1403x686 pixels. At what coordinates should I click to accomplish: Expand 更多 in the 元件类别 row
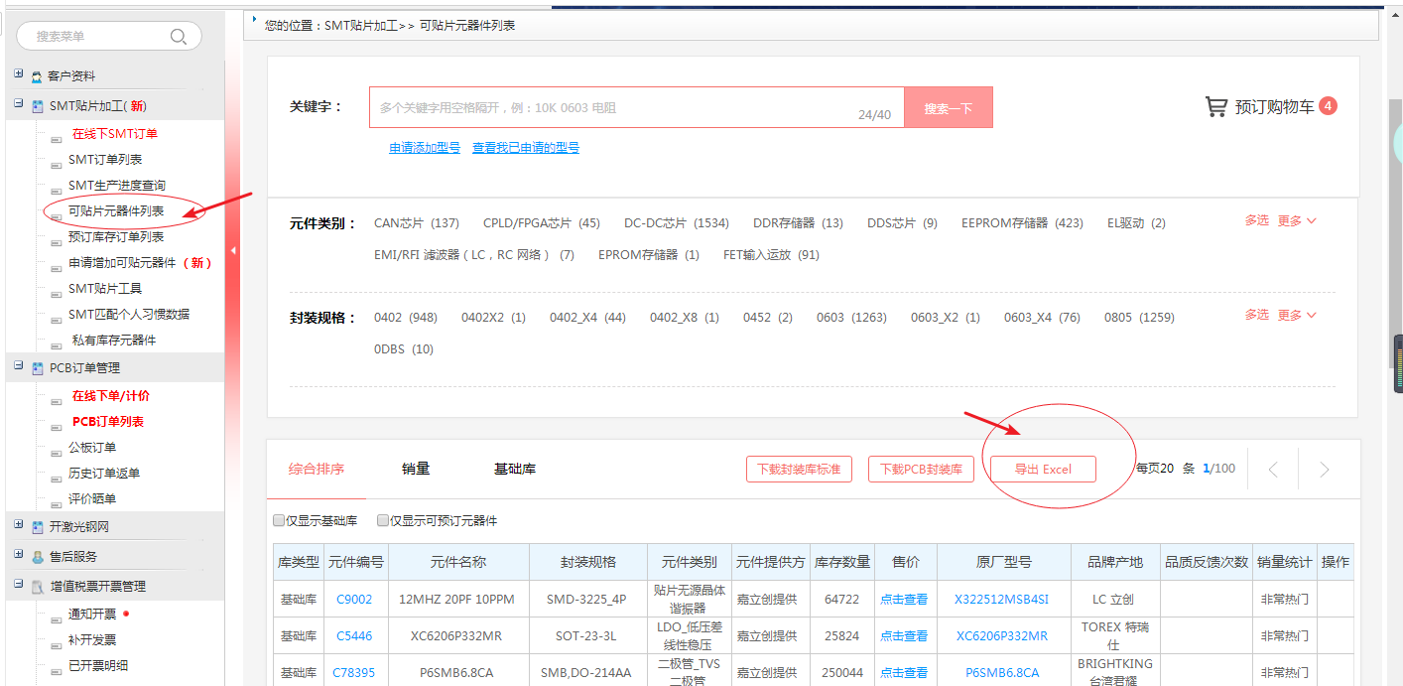(1297, 220)
